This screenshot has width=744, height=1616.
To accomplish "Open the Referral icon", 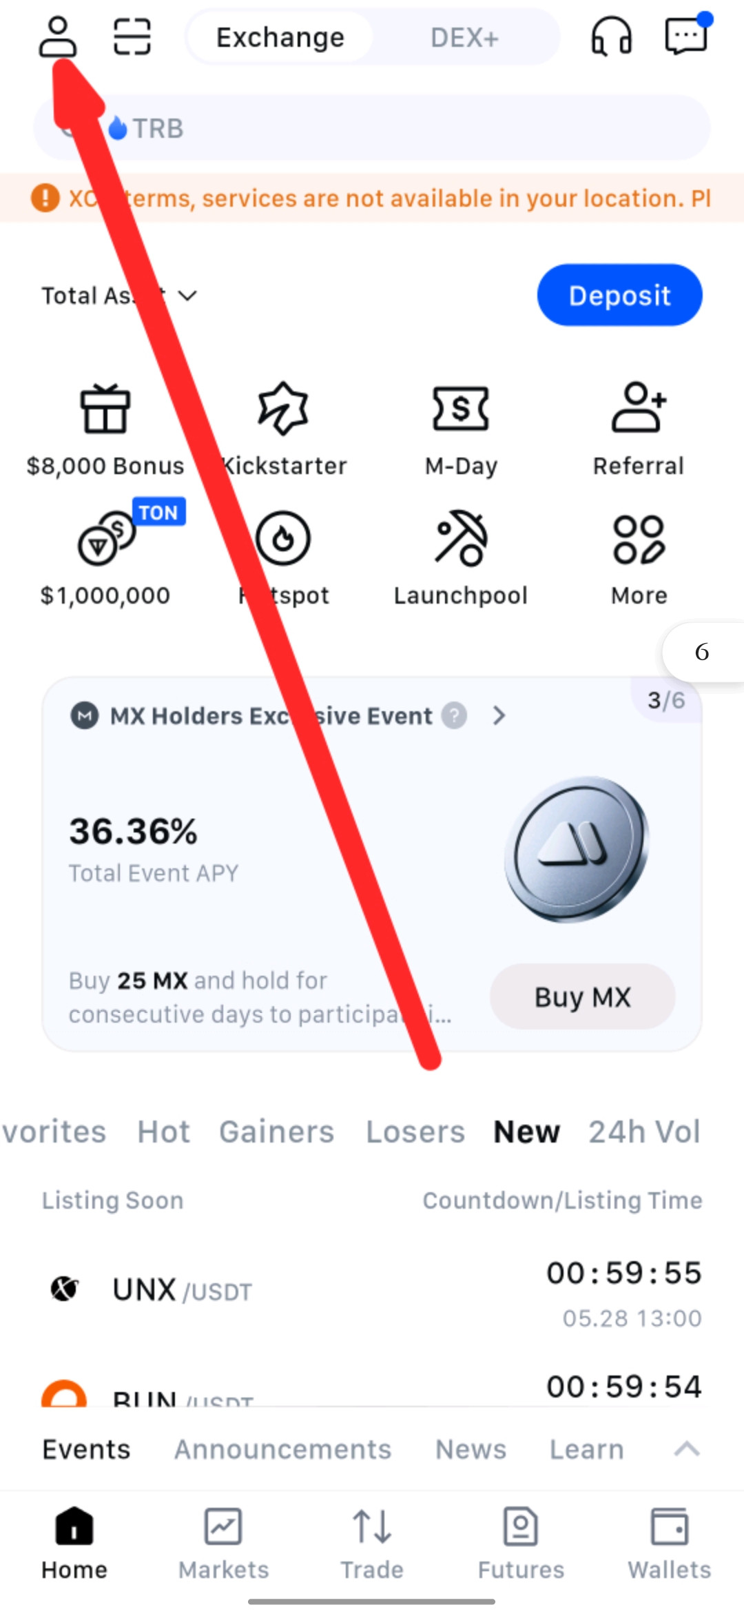I will [639, 408].
